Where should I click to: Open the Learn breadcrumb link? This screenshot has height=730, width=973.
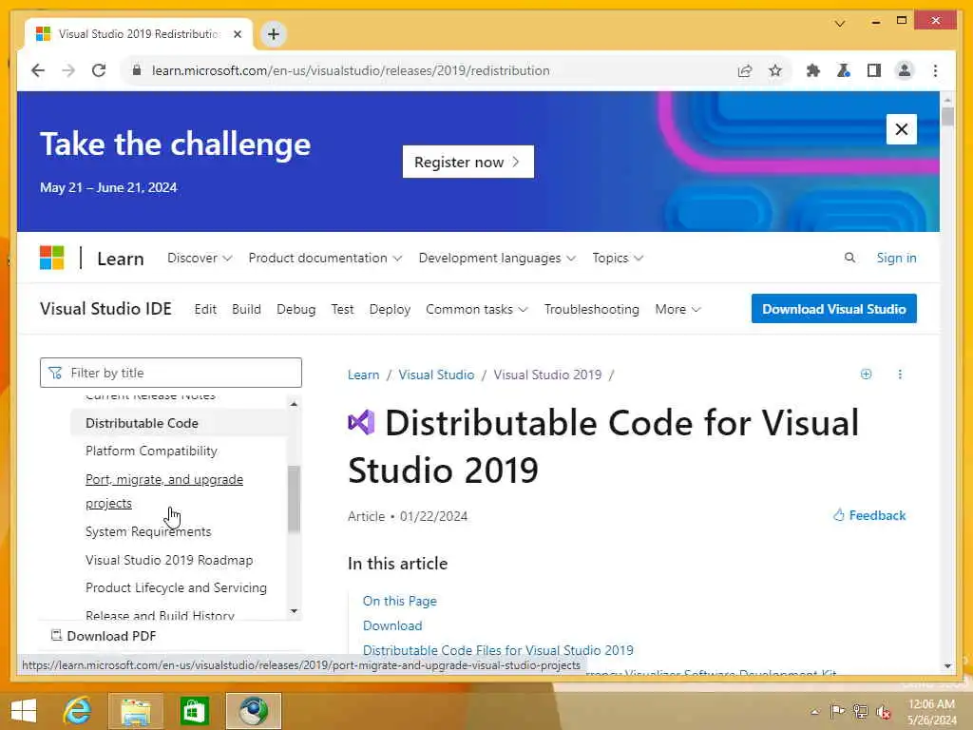pyautogui.click(x=363, y=375)
